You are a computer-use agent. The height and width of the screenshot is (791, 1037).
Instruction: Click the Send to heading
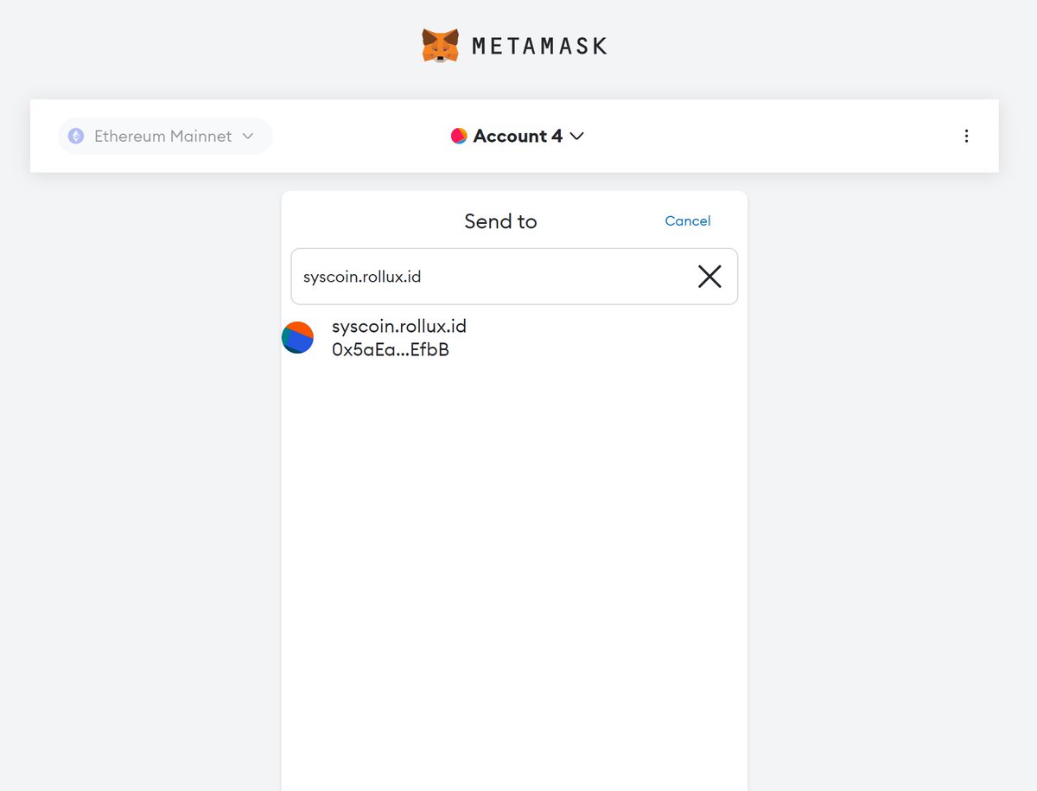click(x=500, y=221)
